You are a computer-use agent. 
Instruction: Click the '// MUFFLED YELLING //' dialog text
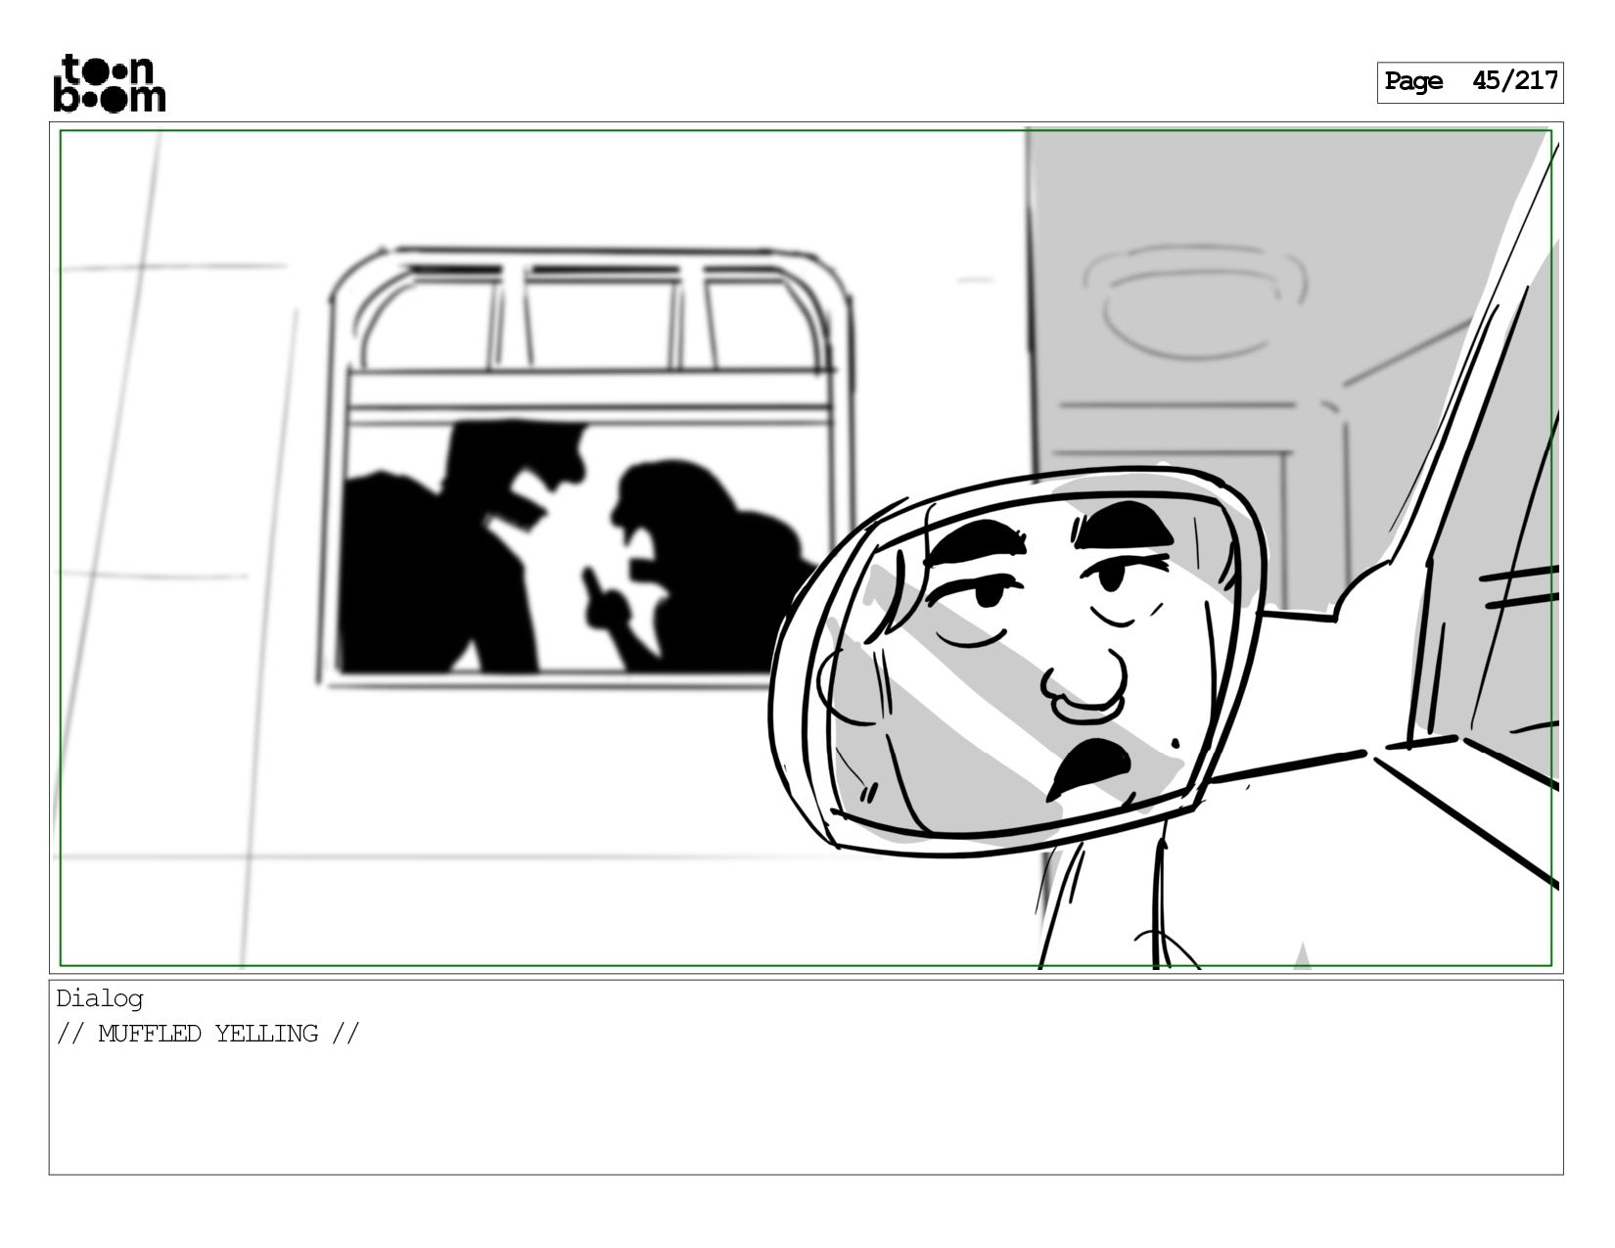(x=208, y=1034)
